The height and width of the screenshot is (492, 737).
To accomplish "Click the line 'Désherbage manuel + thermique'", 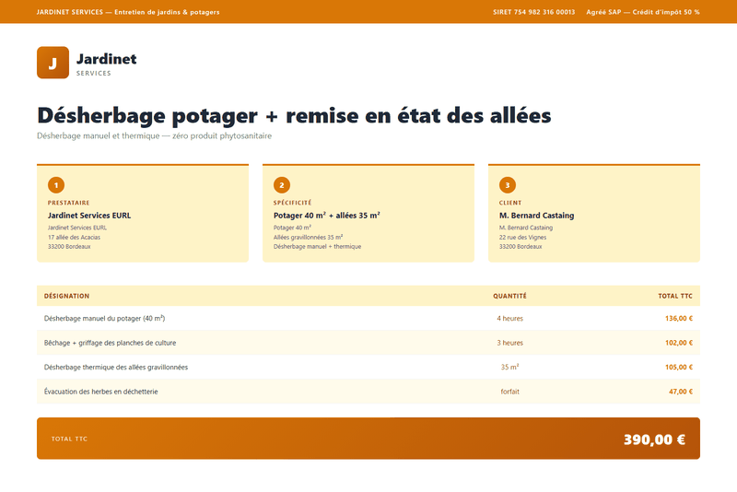I will (x=317, y=247).
